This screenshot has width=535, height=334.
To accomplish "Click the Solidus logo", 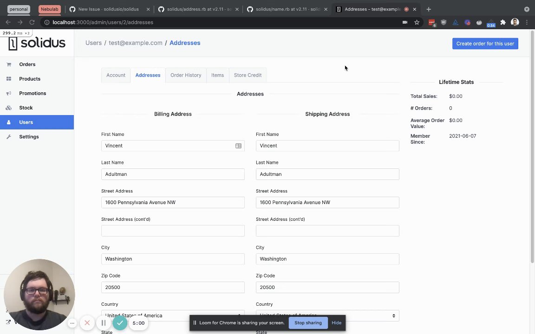I will [x=37, y=43].
